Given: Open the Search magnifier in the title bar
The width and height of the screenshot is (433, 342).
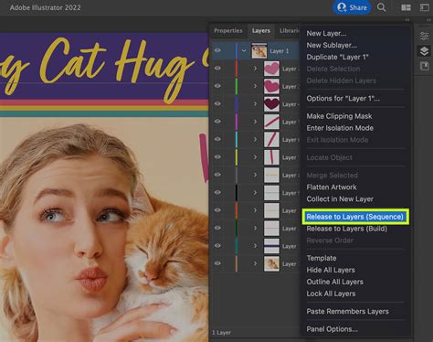Looking at the screenshot, I should click(x=382, y=7).
